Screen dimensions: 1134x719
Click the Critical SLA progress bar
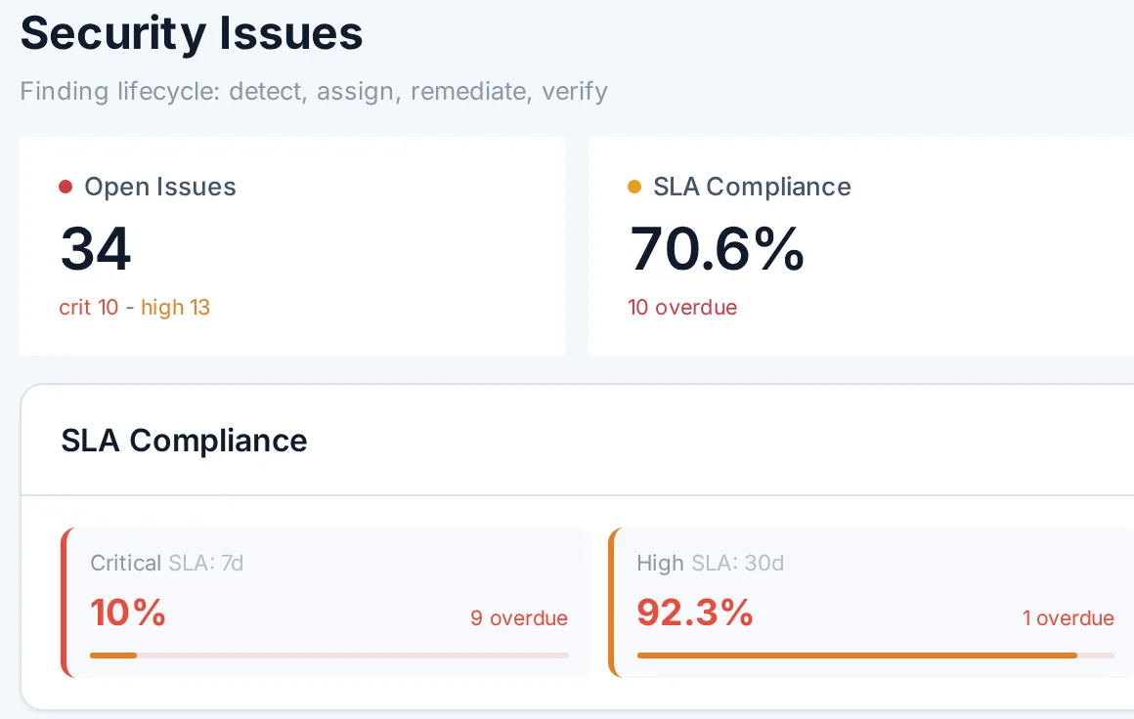click(x=329, y=656)
